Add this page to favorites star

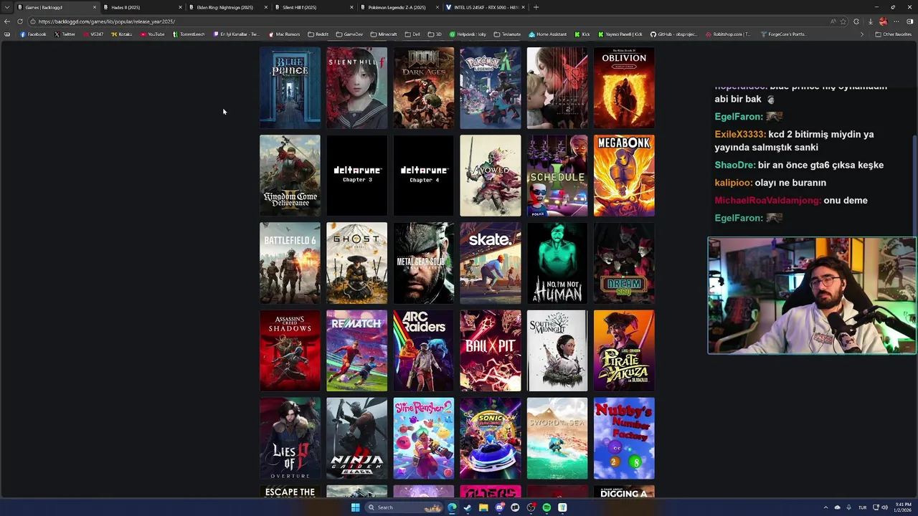coord(844,21)
